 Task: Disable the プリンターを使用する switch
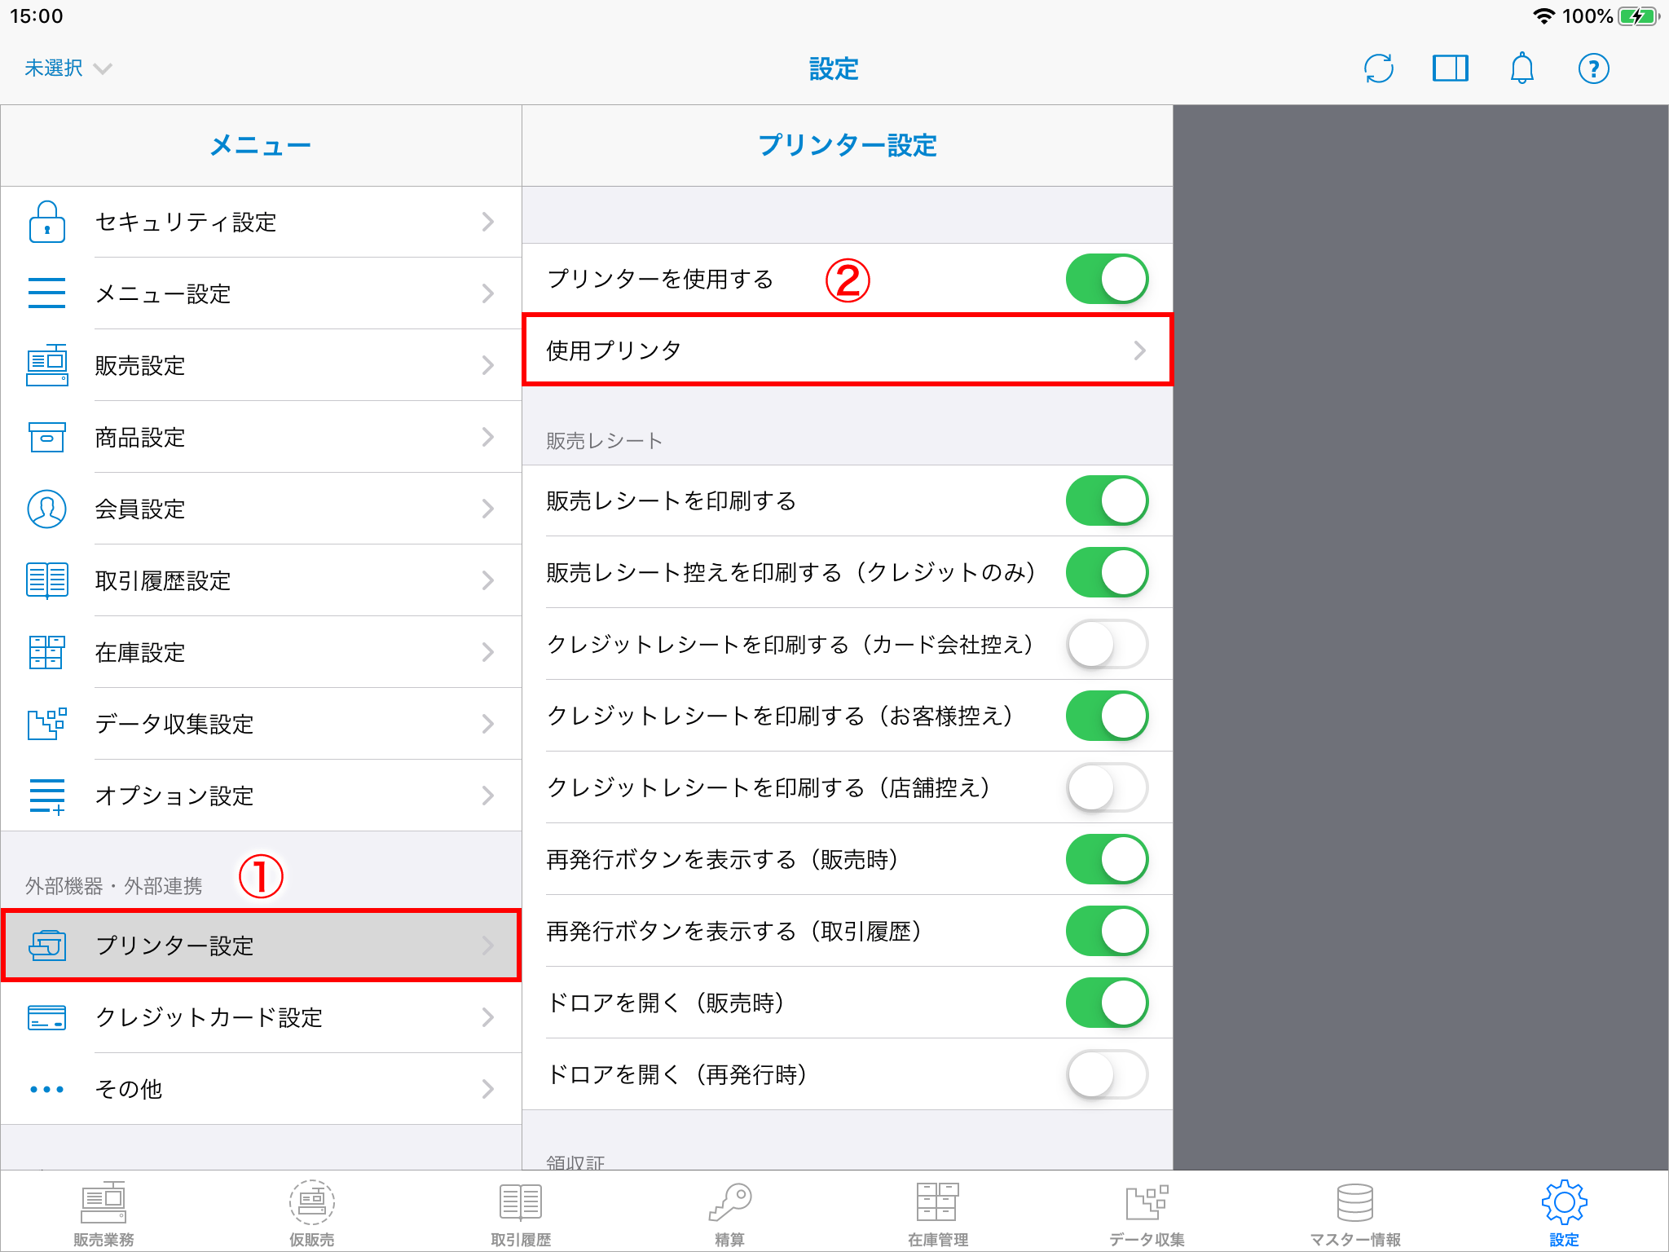tap(1107, 279)
